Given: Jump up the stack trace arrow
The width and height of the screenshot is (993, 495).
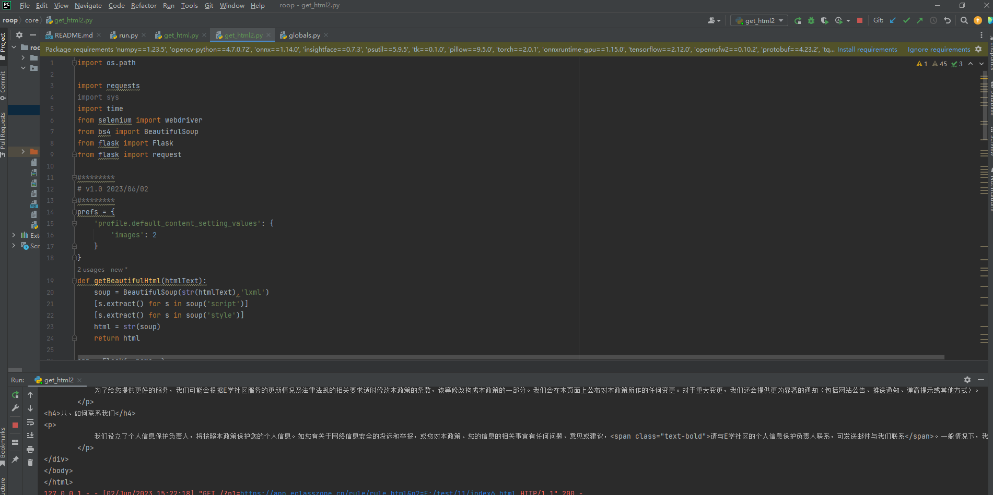Looking at the screenshot, I should [x=30, y=395].
